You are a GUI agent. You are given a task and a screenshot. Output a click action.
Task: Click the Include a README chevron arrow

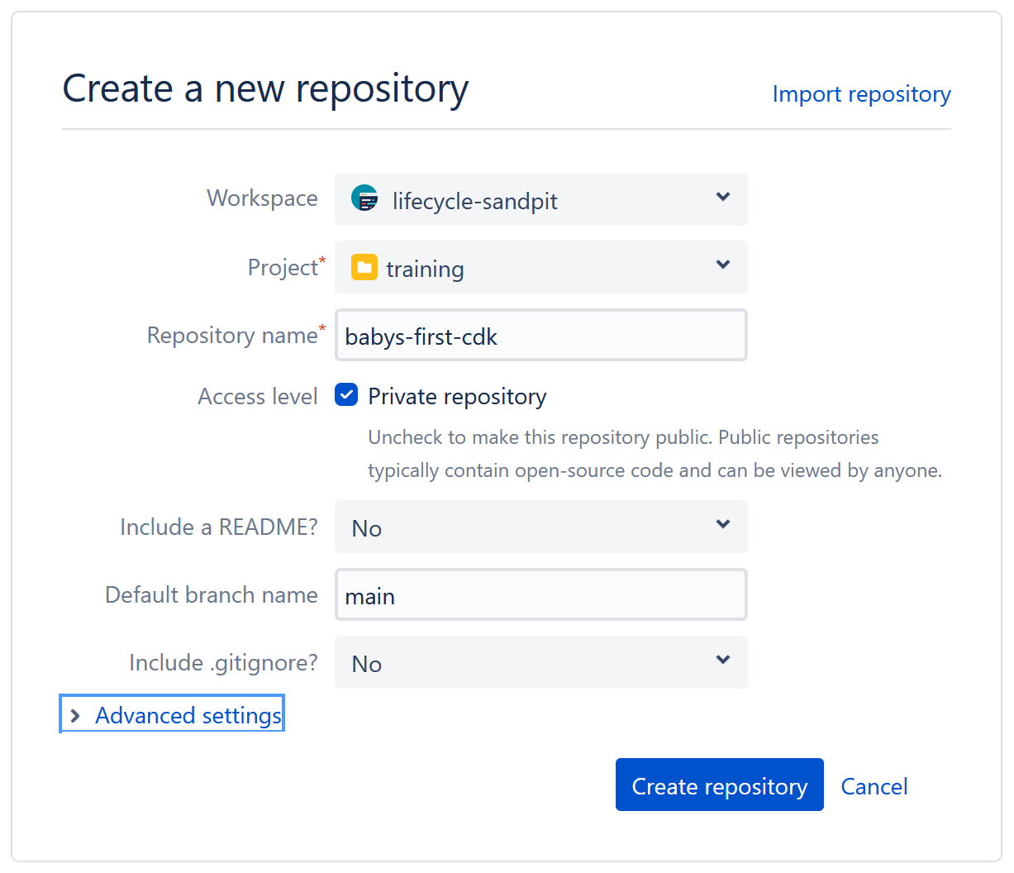[x=722, y=526]
